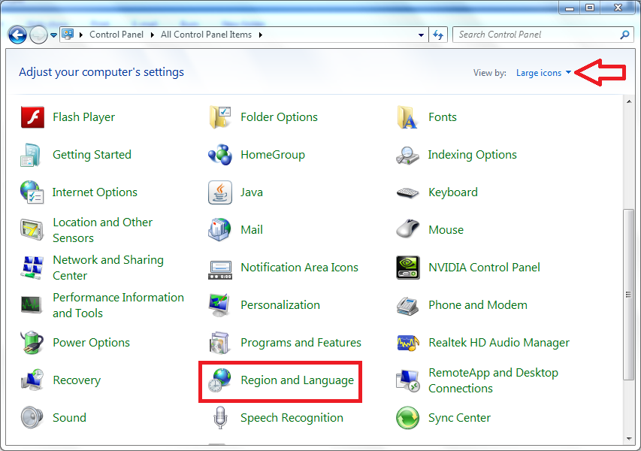This screenshot has width=641, height=451.
Task: Click the vertical scrollbar thumb
Action: [628, 295]
